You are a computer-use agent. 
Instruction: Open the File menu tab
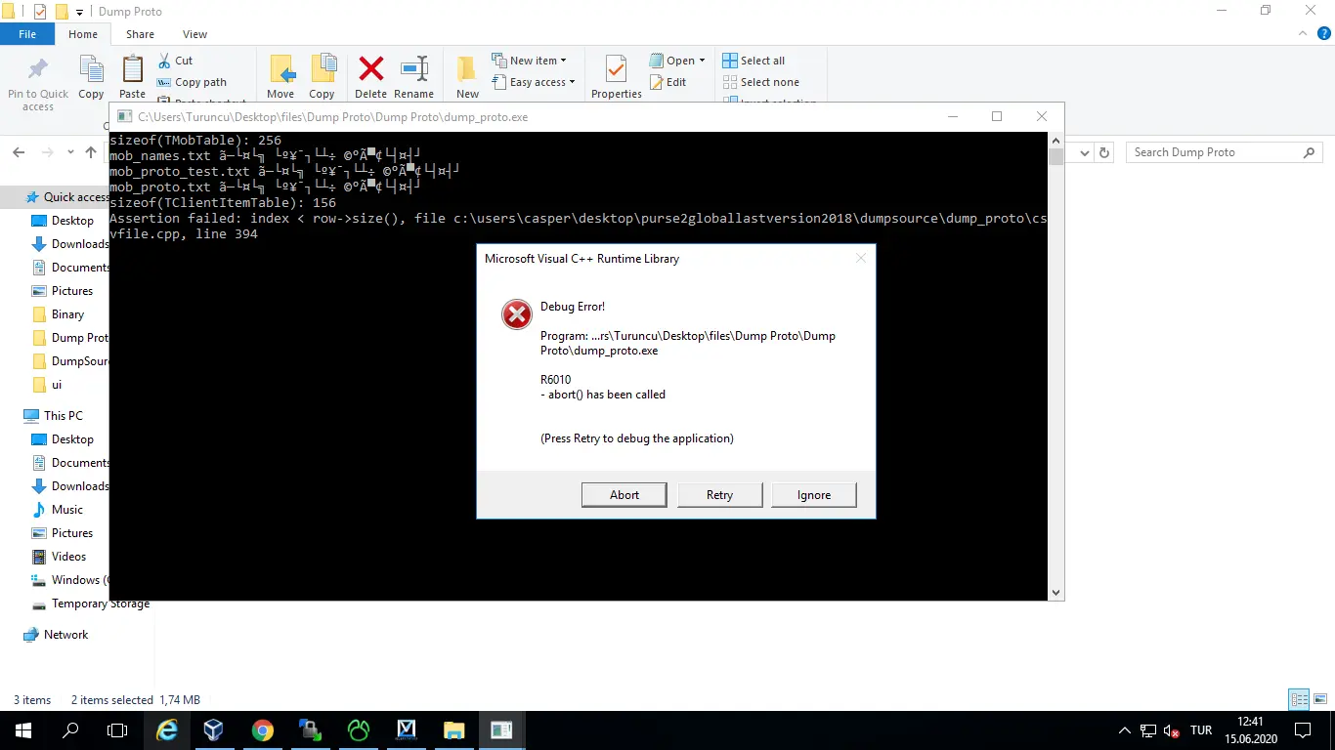point(27,34)
